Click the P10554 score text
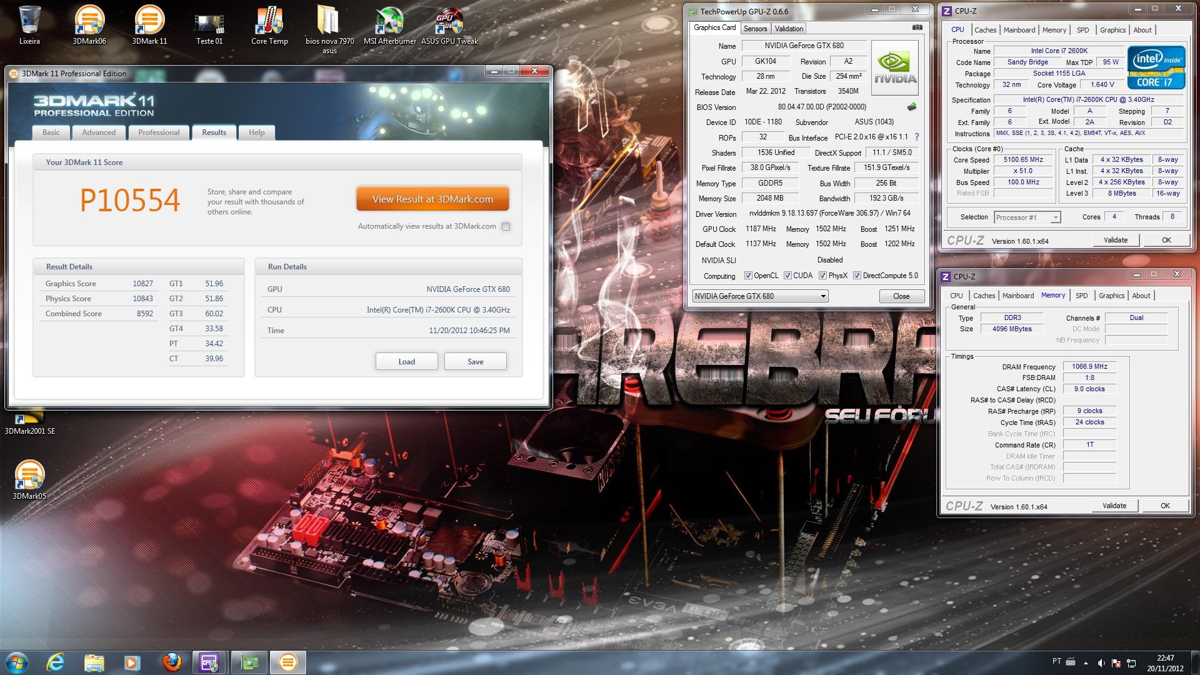 [x=130, y=200]
